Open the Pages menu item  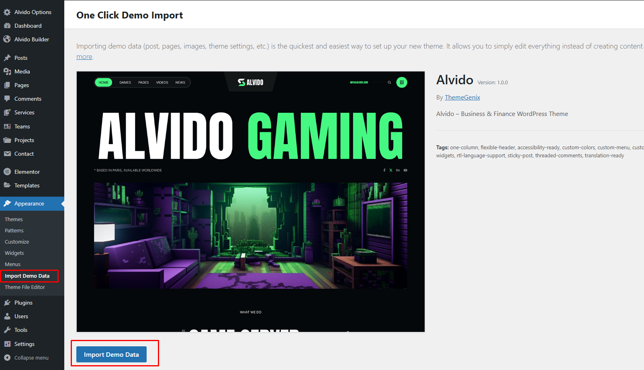(32, 85)
